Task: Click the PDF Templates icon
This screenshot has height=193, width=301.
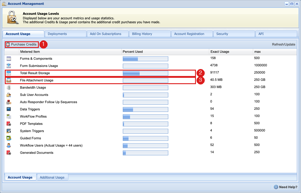Action: point(9,124)
